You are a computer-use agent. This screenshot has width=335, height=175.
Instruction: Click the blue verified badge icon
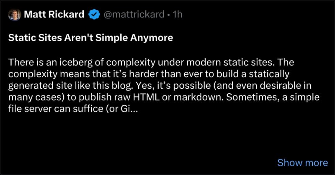click(x=94, y=15)
